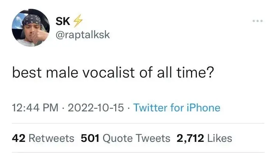View the Retweets label list
Screen dimensions: 276x154
51,138
